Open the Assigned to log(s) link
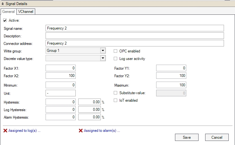 (x=24, y=131)
